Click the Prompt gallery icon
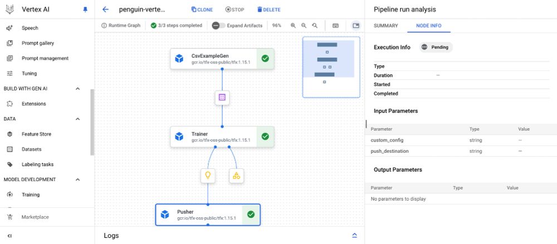The width and height of the screenshot is (557, 244). (10, 43)
